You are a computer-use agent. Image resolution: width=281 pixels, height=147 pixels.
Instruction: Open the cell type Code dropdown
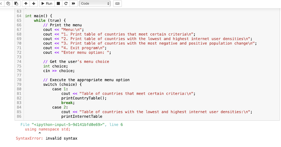point(95,3)
